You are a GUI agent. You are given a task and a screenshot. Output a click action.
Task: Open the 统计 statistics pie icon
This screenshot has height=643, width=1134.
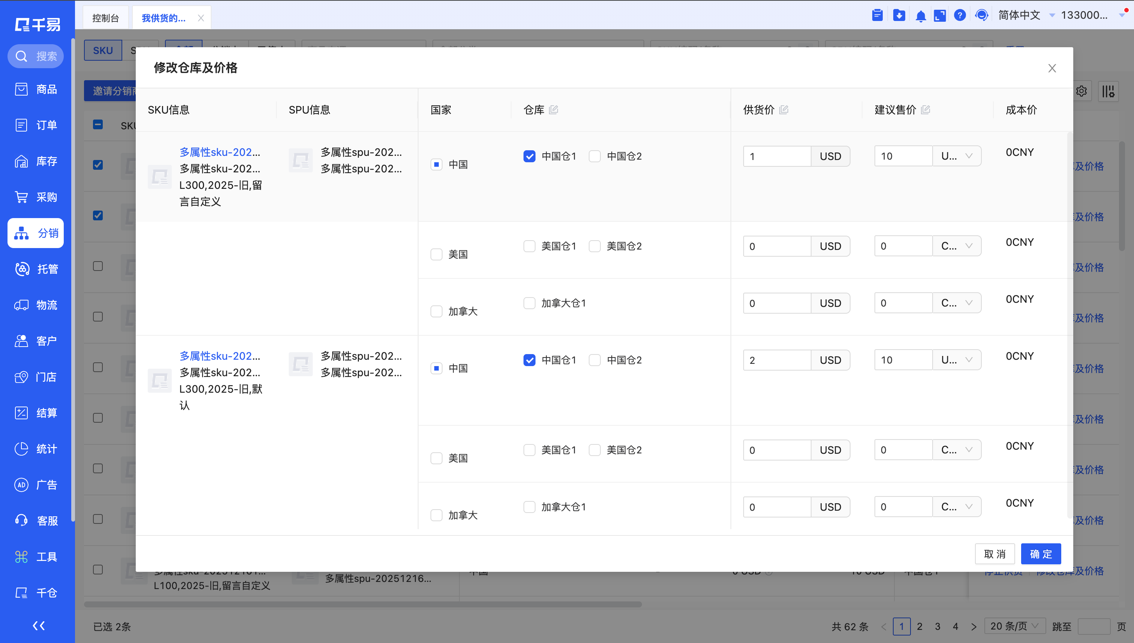click(x=21, y=449)
